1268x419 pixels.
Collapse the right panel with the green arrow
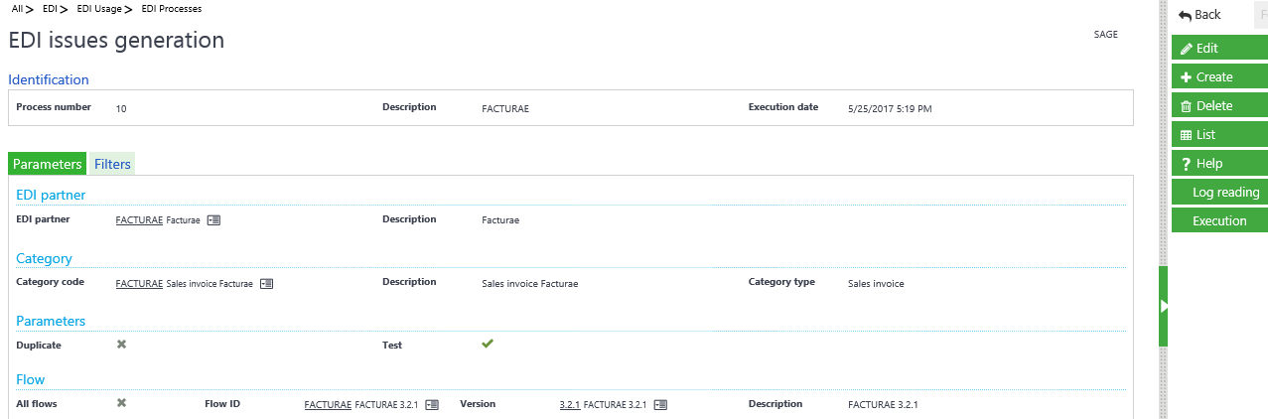tap(1164, 307)
